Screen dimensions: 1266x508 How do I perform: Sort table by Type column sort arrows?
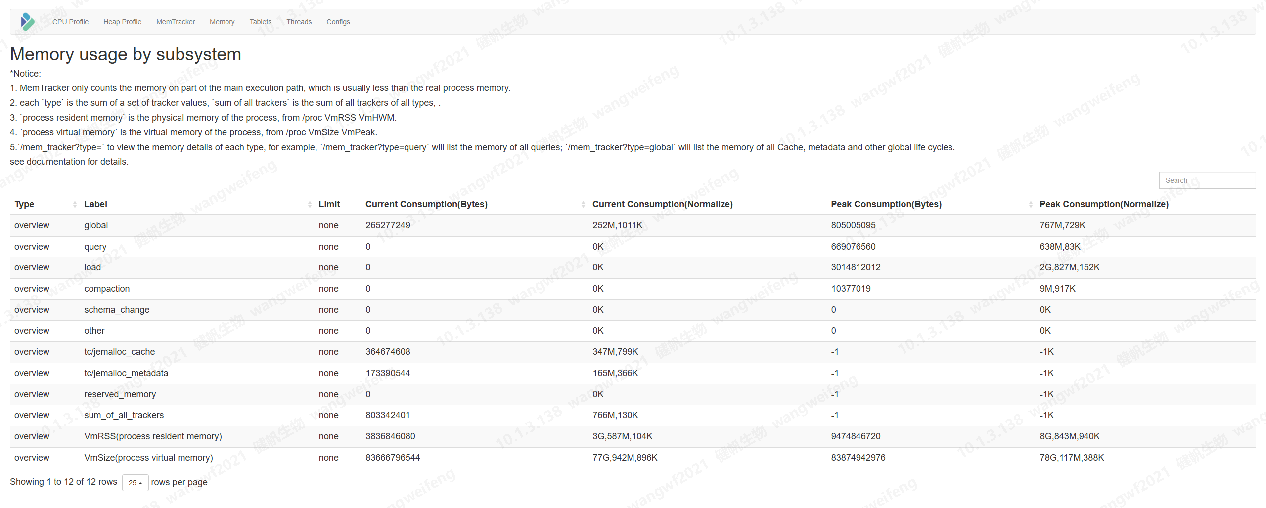pos(75,204)
